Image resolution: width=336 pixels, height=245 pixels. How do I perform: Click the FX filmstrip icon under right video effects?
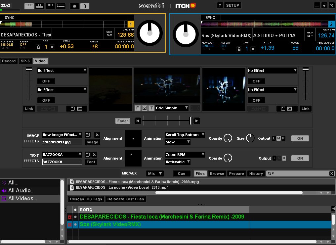click(x=289, y=109)
